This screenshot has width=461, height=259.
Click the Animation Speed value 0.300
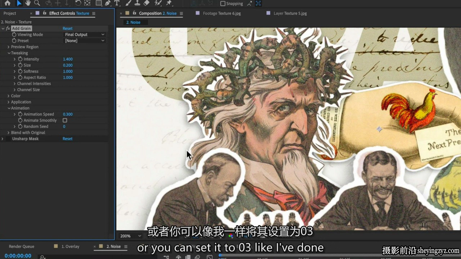click(x=68, y=114)
